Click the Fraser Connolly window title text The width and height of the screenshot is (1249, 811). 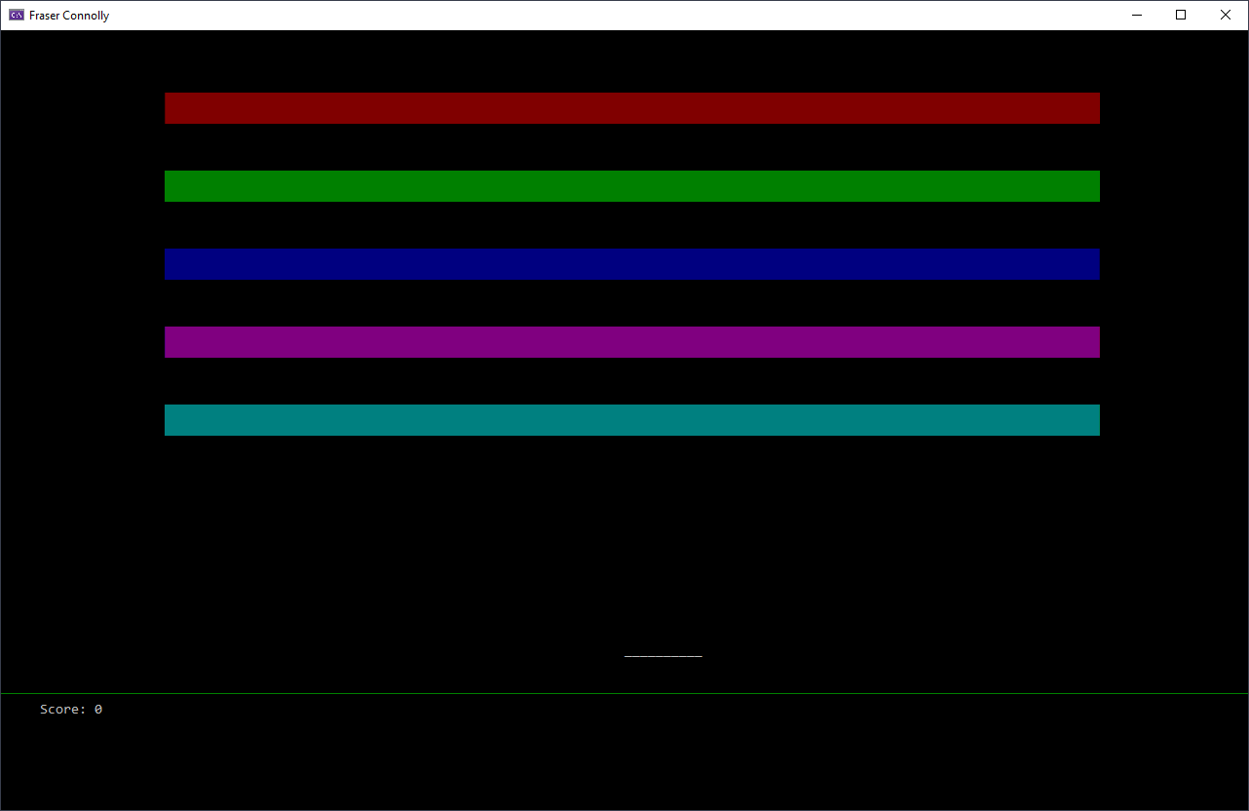coord(69,16)
